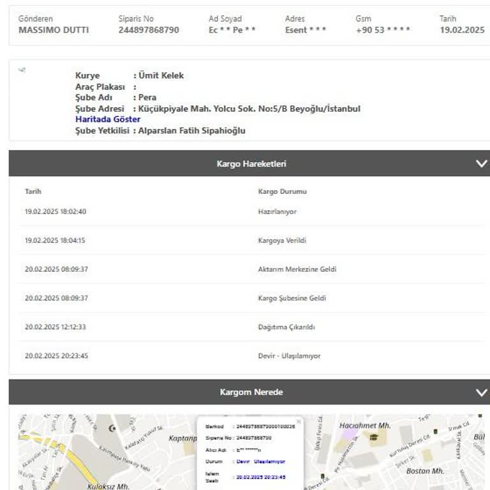Click timestamp 19.02.2025 18:02:40
The width and height of the screenshot is (490, 490).
pyautogui.click(x=56, y=212)
